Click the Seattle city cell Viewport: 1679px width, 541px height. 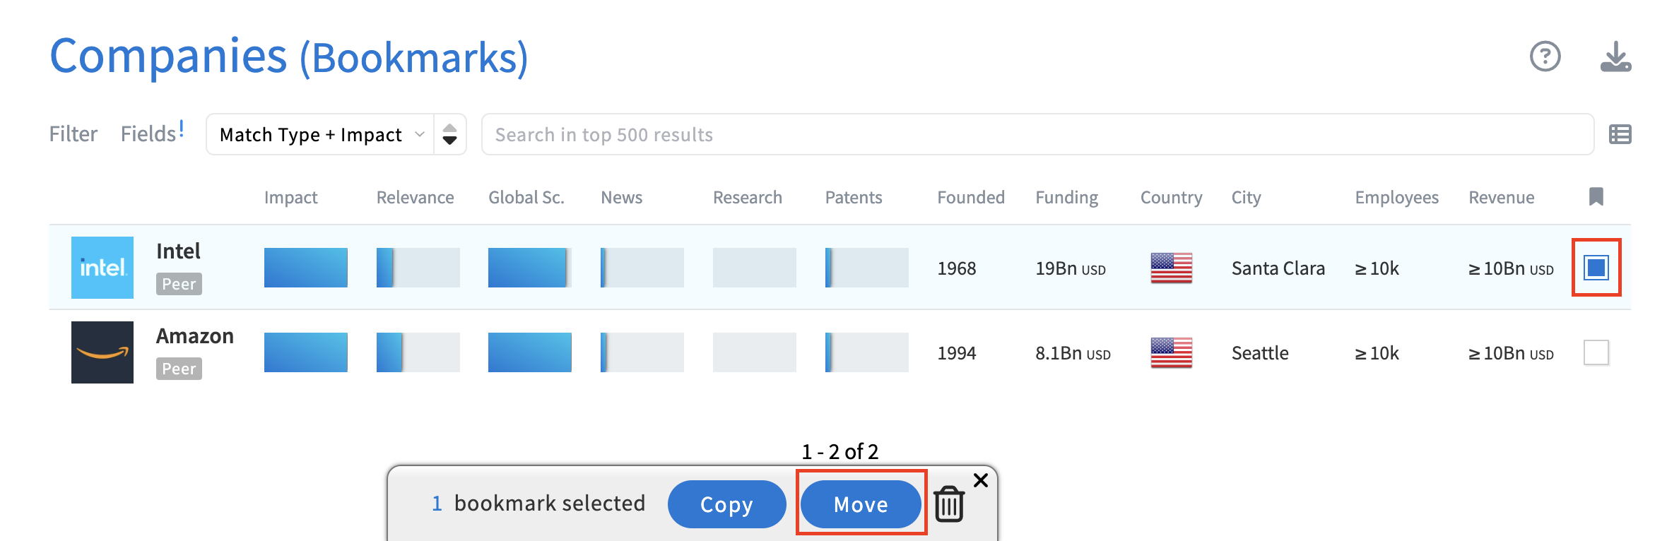[x=1260, y=353]
